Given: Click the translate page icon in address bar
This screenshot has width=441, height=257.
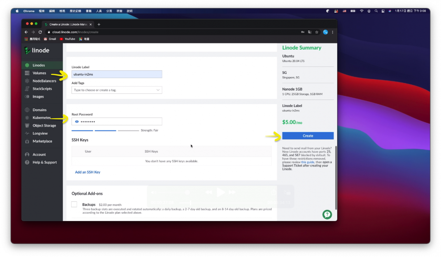Looking at the screenshot, I should click(310, 32).
